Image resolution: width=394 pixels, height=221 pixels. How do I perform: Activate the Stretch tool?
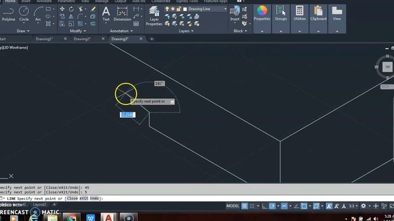click(62, 24)
